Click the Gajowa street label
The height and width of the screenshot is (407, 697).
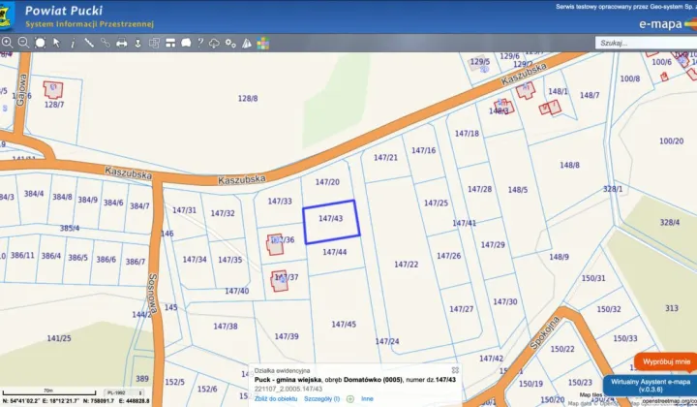(21, 89)
